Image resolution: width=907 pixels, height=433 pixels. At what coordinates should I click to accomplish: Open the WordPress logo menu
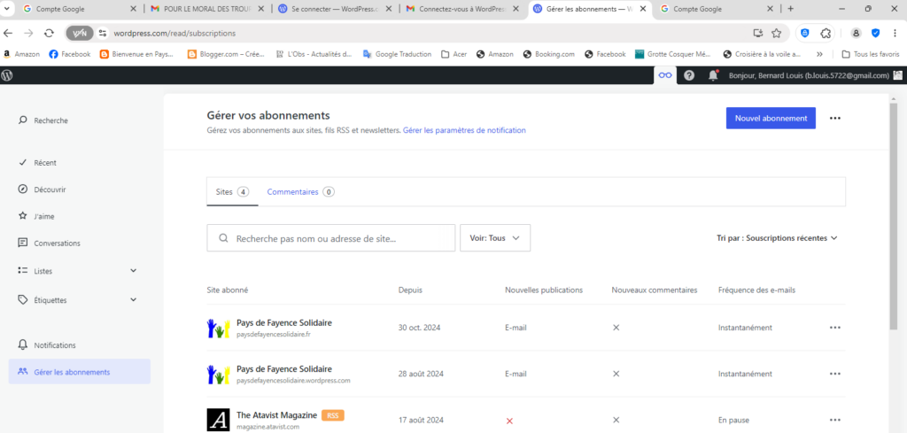coord(8,76)
